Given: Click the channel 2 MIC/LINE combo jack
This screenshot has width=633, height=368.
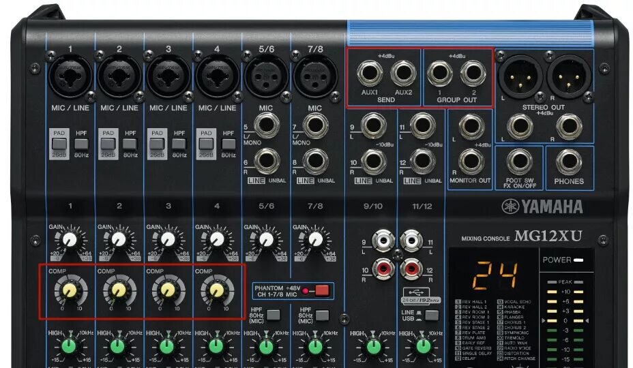Looking at the screenshot, I should point(119,76).
